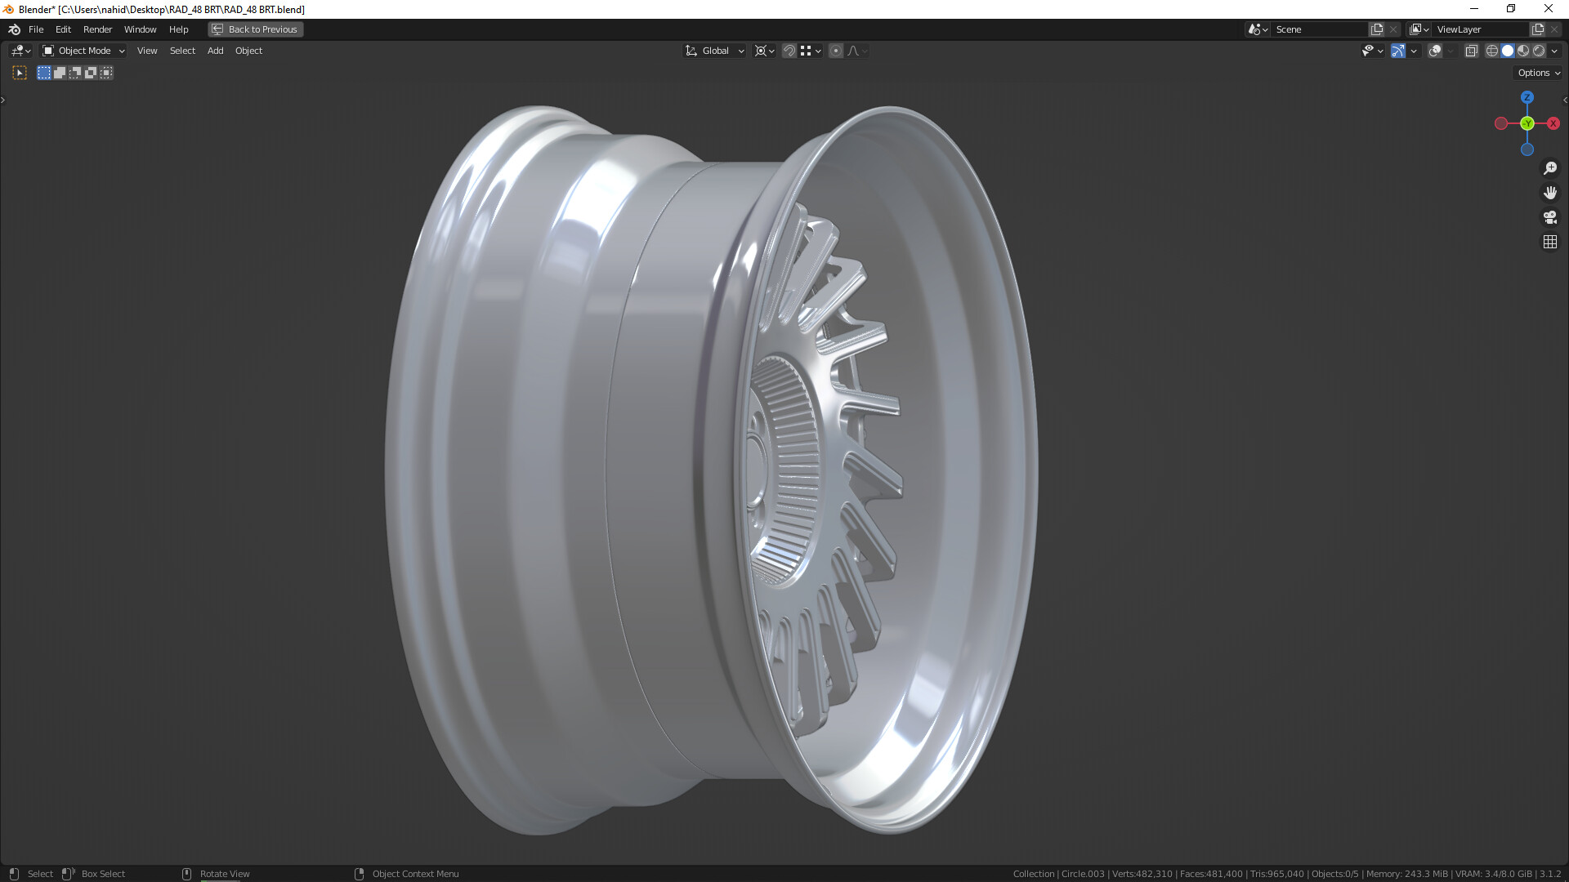Open the Object Mode dropdown
This screenshot has height=882, width=1569.
click(82, 51)
